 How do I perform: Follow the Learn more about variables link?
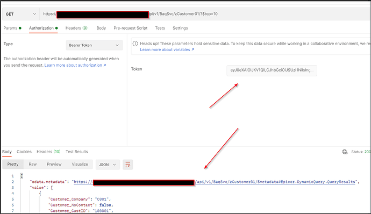(167, 49)
